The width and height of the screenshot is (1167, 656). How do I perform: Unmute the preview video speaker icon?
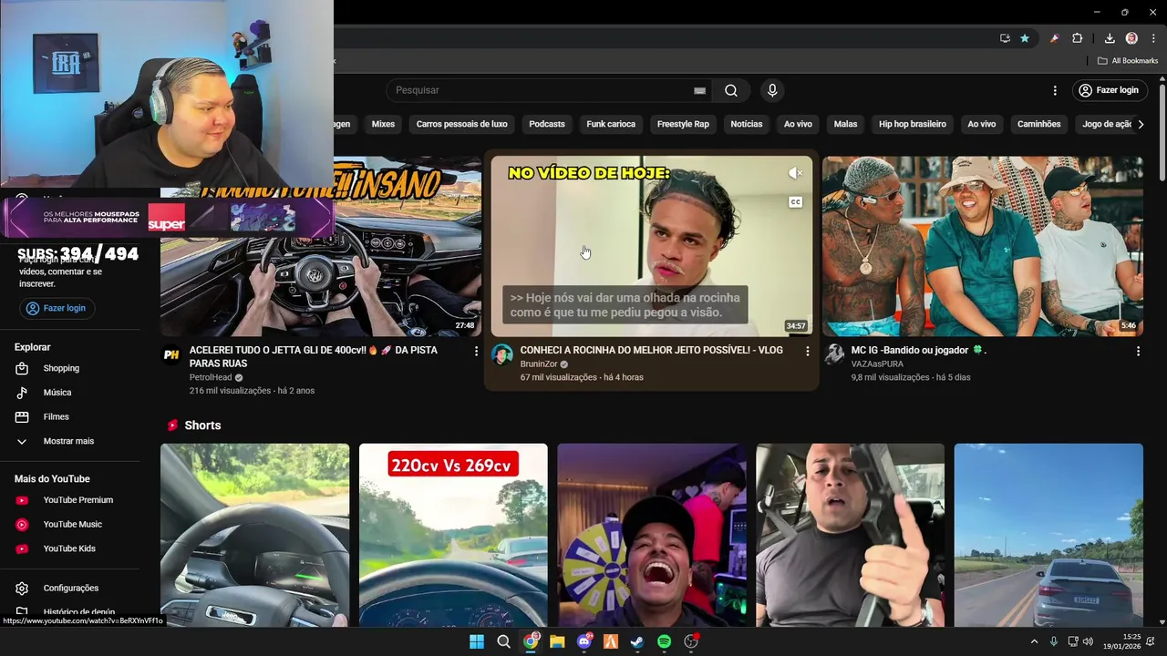(795, 173)
